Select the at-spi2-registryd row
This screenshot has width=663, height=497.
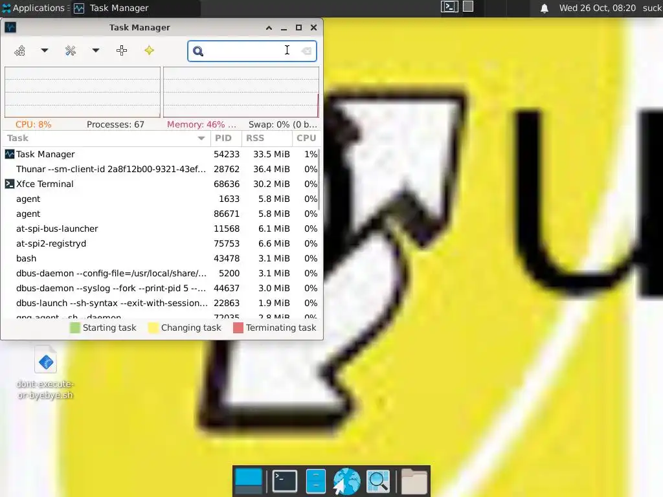161,243
